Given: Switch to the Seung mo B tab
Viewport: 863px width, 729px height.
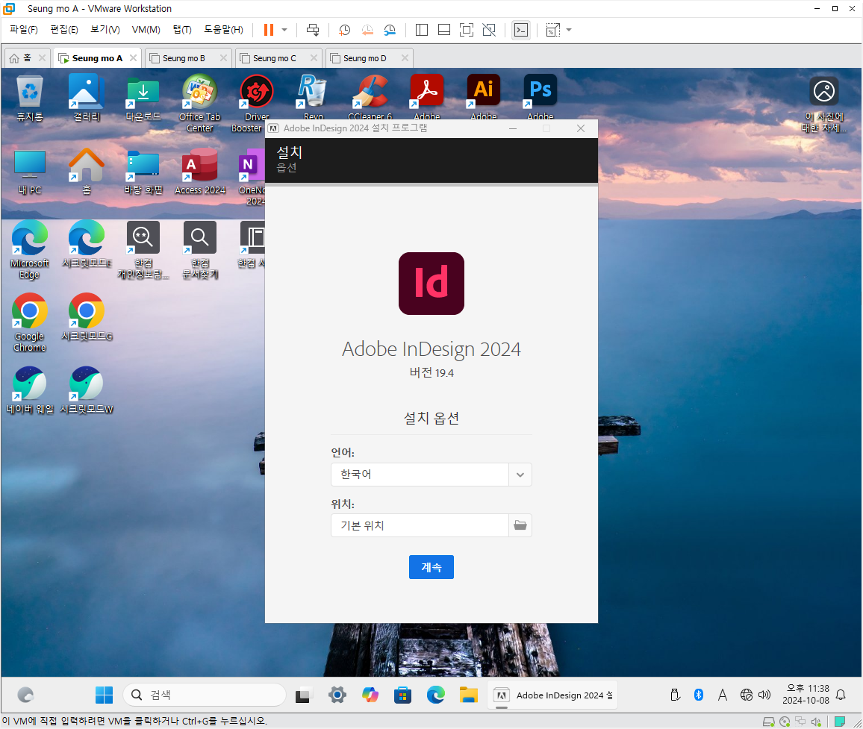Looking at the screenshot, I should tap(184, 57).
